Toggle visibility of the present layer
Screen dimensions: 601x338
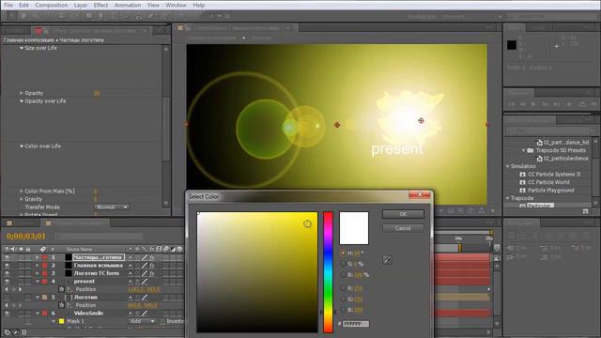point(7,282)
